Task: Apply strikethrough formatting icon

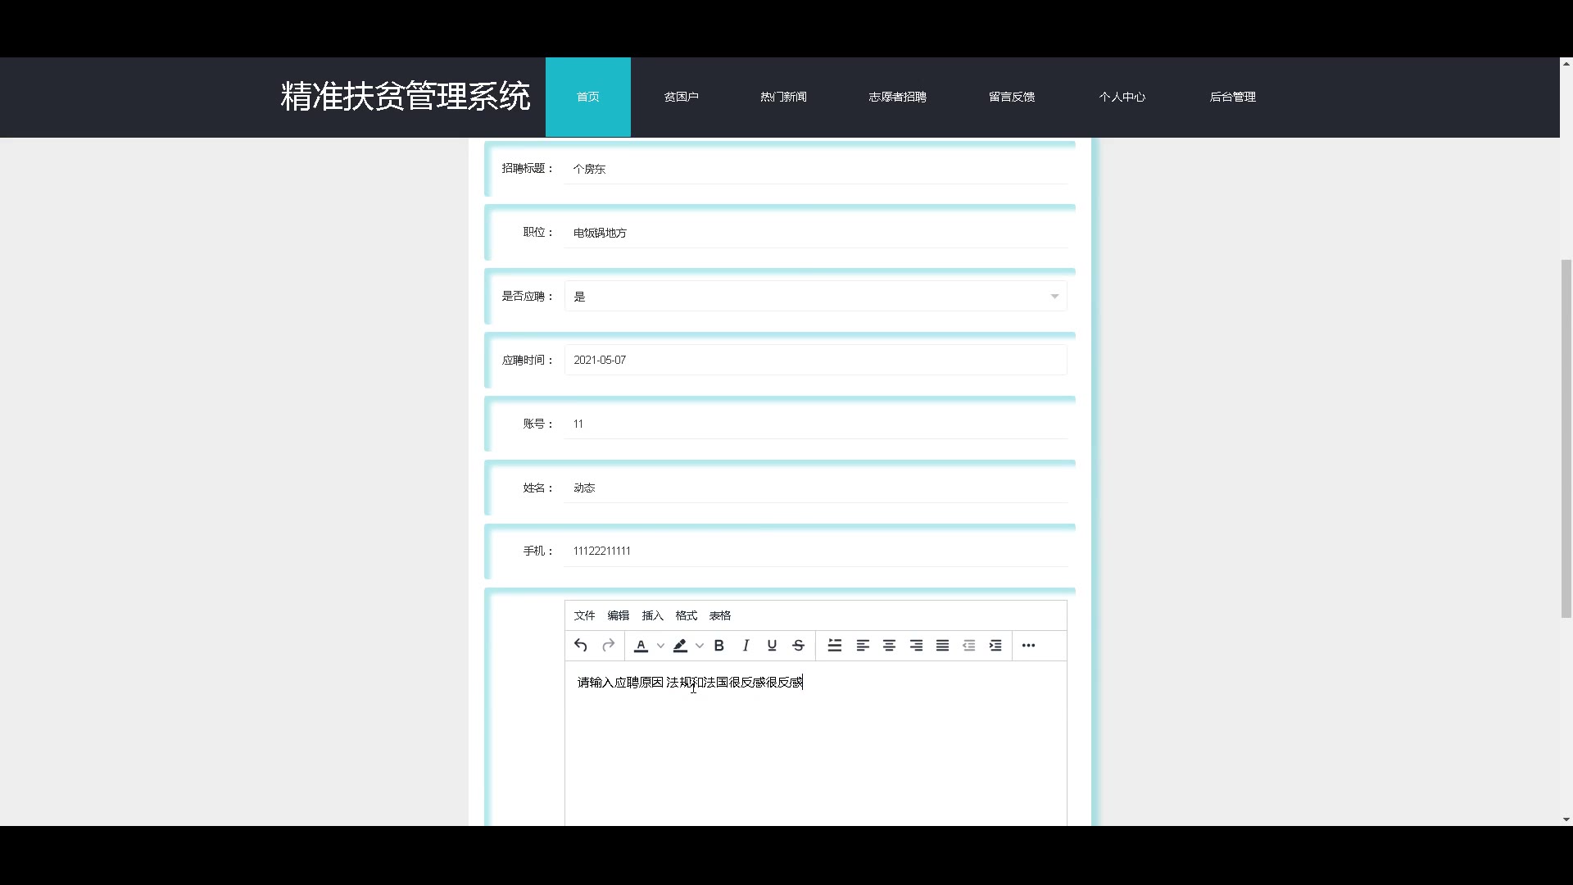Action: coord(798,646)
